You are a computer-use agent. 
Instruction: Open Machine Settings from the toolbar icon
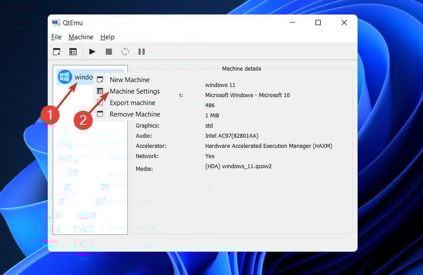coord(73,52)
